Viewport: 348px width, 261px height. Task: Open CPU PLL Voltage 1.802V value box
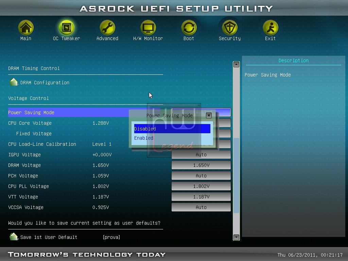coord(201,186)
